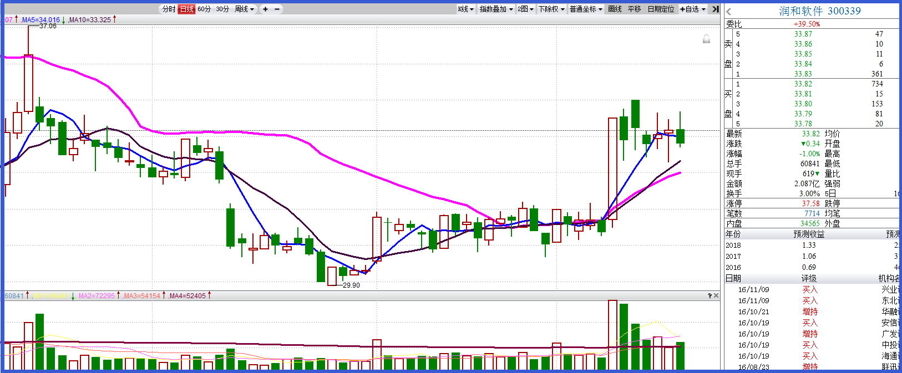Click the 买入 rating dated 16/11/09
Viewport: 902px width, 373px height.
[x=809, y=290]
